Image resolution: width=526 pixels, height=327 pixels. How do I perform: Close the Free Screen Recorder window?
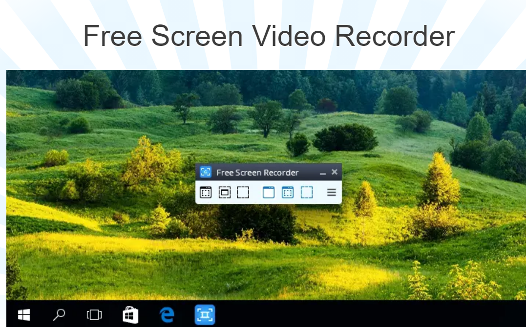[335, 172]
